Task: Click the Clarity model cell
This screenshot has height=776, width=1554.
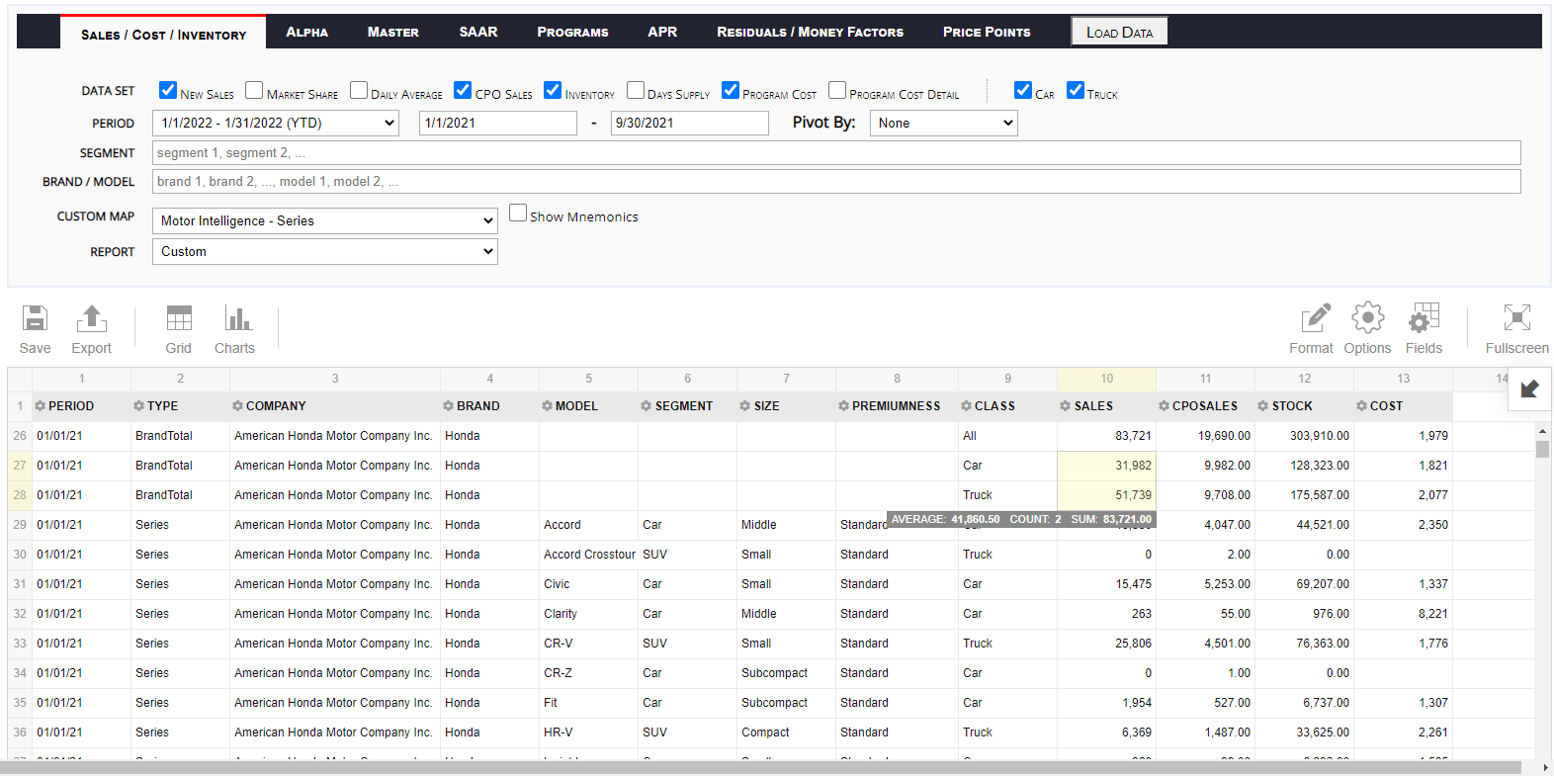Action: click(x=589, y=614)
